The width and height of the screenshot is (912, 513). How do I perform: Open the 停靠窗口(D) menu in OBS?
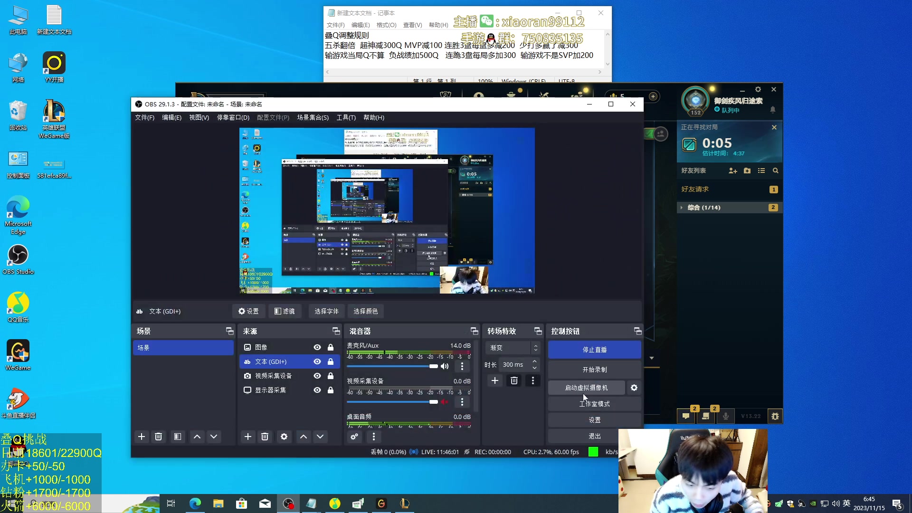pyautogui.click(x=233, y=117)
